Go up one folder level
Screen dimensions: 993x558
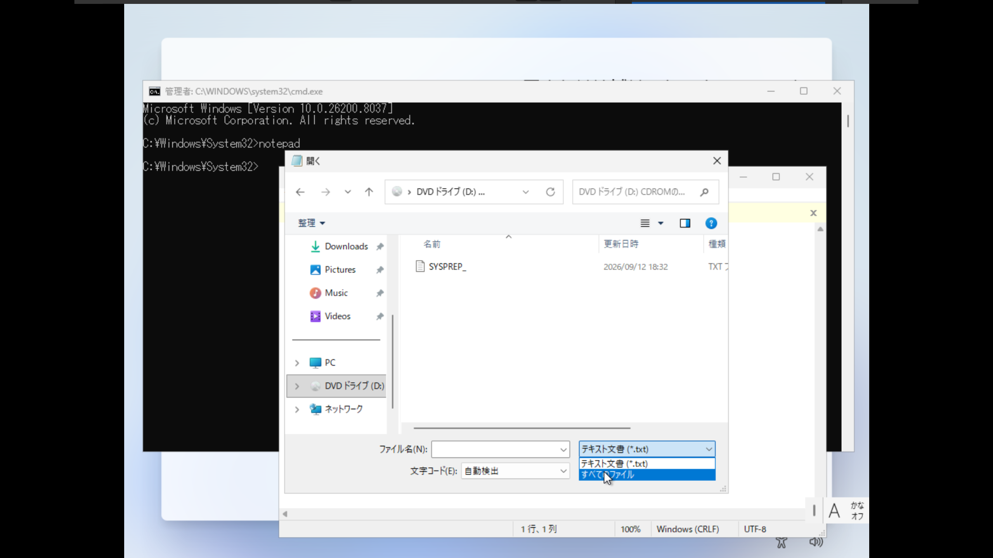369,192
